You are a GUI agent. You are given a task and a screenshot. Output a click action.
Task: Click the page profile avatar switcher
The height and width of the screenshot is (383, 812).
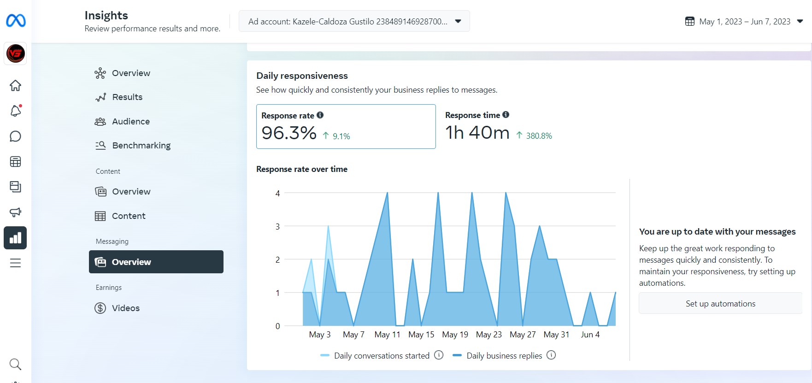[x=15, y=53]
